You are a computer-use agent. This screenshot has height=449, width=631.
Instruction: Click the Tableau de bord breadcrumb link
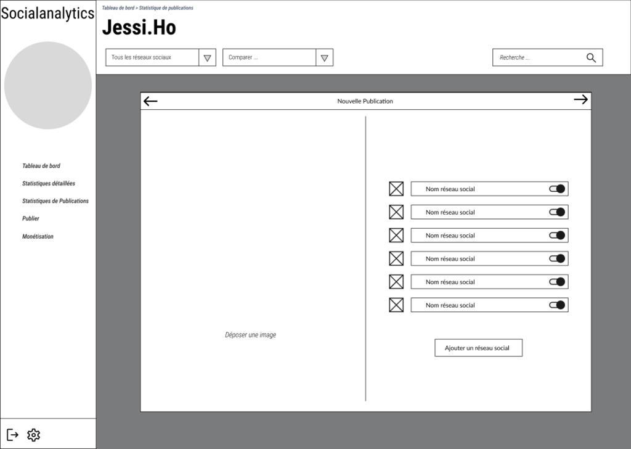pos(118,8)
